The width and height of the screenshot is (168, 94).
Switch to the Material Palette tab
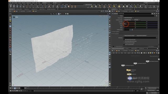(134, 49)
